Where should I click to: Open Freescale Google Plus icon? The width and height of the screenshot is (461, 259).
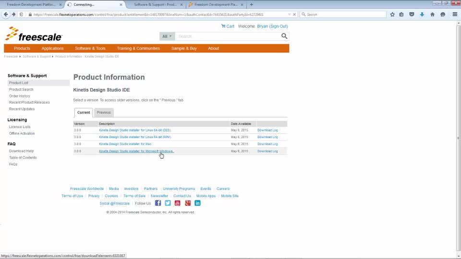pos(188,203)
